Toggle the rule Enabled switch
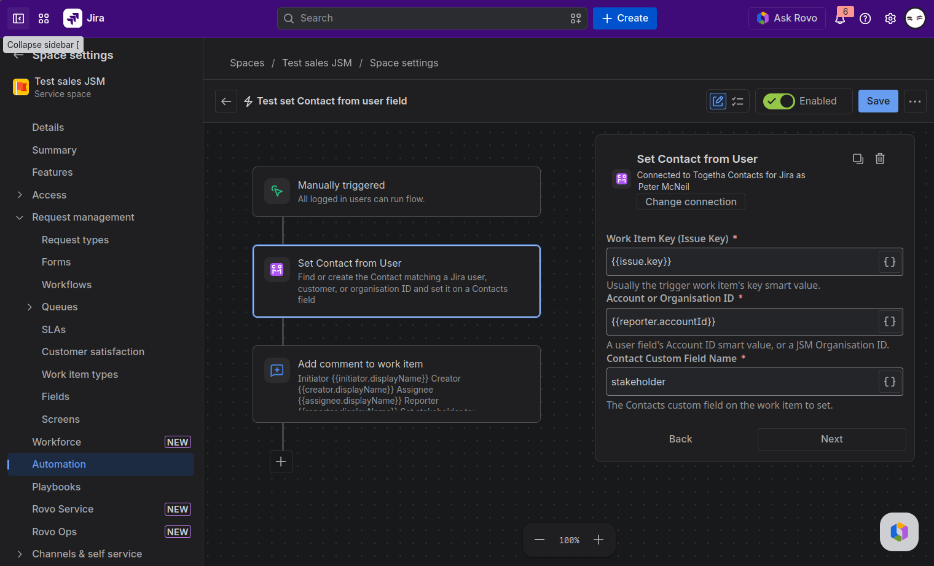Image resolution: width=934 pixels, height=566 pixels. click(779, 101)
